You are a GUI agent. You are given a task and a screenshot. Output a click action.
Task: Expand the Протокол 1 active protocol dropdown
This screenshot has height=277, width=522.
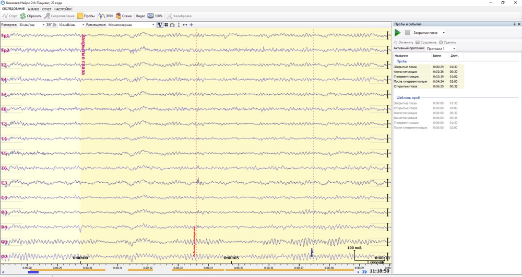(454, 48)
